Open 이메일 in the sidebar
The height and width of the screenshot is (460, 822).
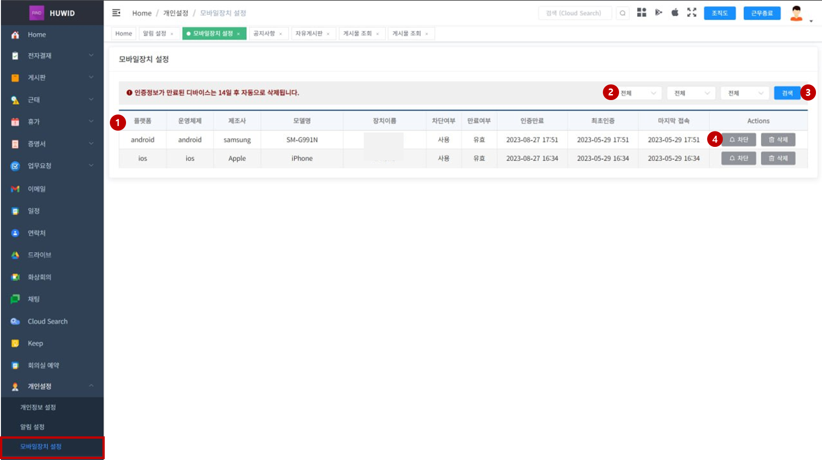coord(37,189)
